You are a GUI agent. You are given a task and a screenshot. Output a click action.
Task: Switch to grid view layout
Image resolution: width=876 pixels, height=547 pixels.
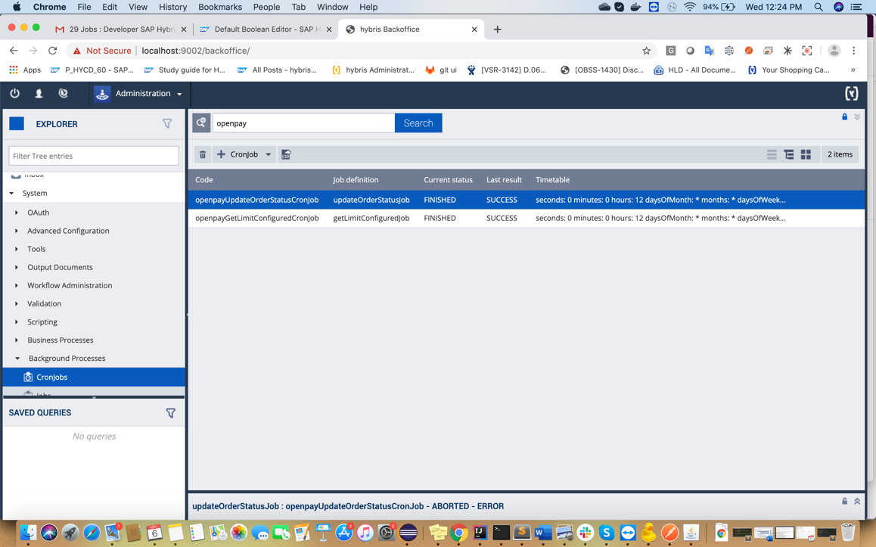tap(806, 154)
